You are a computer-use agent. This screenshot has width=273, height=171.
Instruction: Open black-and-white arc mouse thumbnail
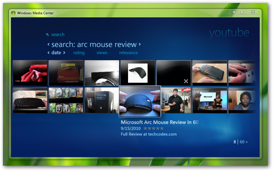102,73
